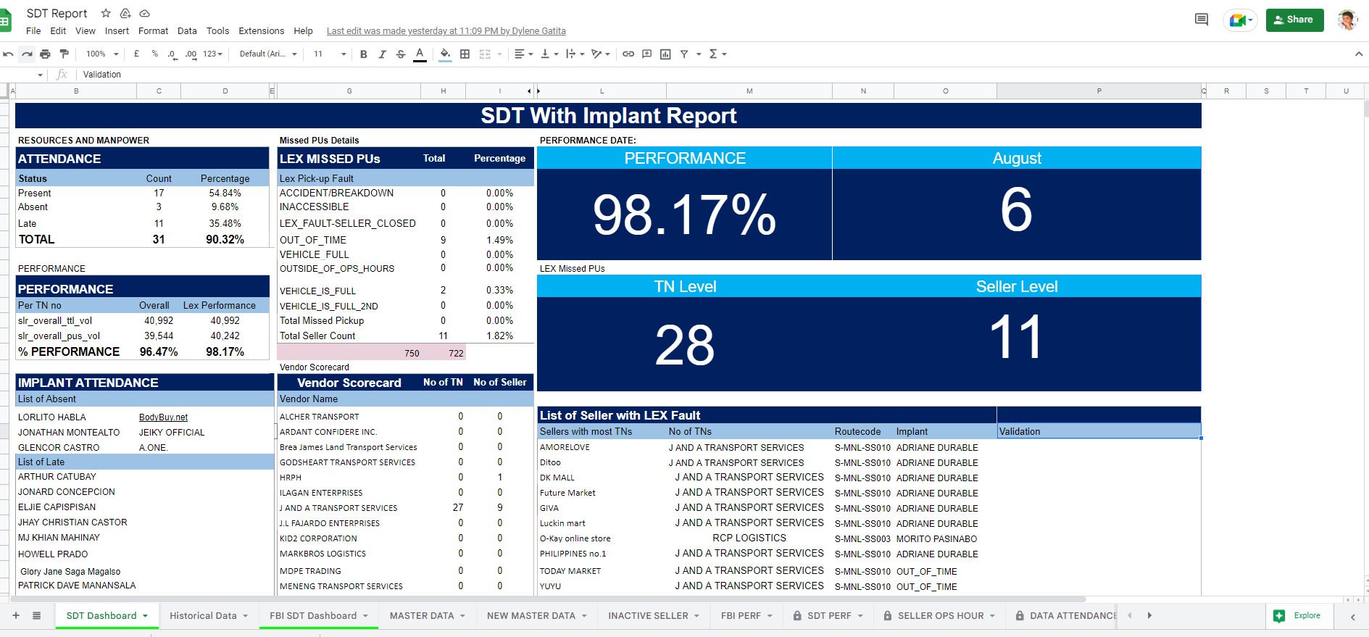Open the comment history
The image size is (1369, 637).
pos(1201,20)
